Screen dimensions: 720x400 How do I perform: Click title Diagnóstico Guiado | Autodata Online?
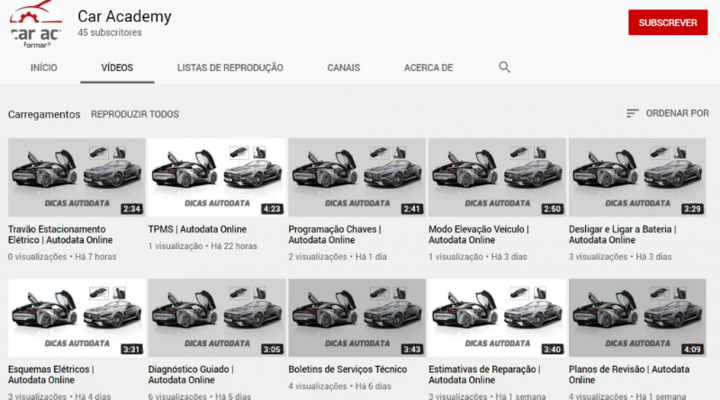[191, 374]
